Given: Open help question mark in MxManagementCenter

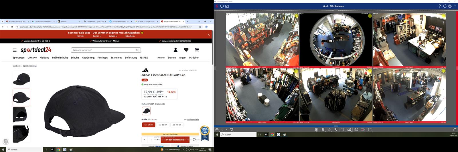Looking at the screenshot, I should [440, 6].
